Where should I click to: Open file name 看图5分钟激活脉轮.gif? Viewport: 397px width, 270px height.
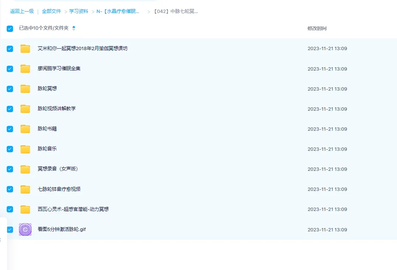62,229
